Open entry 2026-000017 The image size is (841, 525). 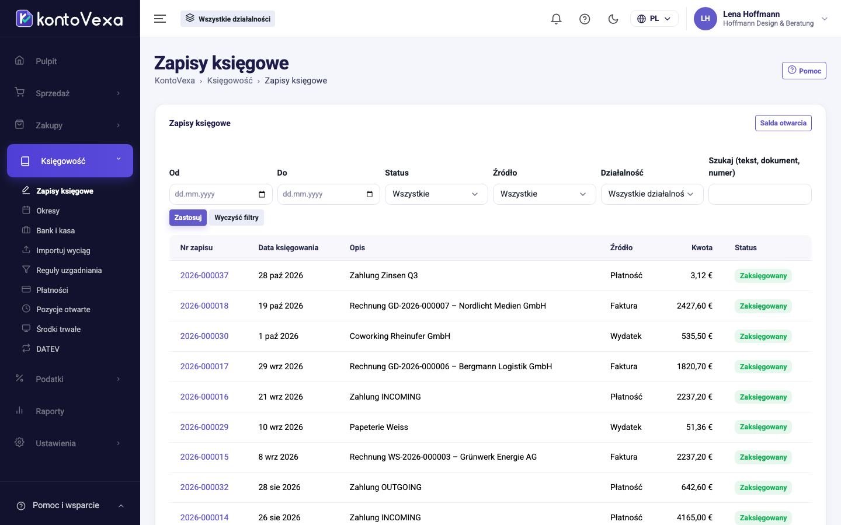204,366
